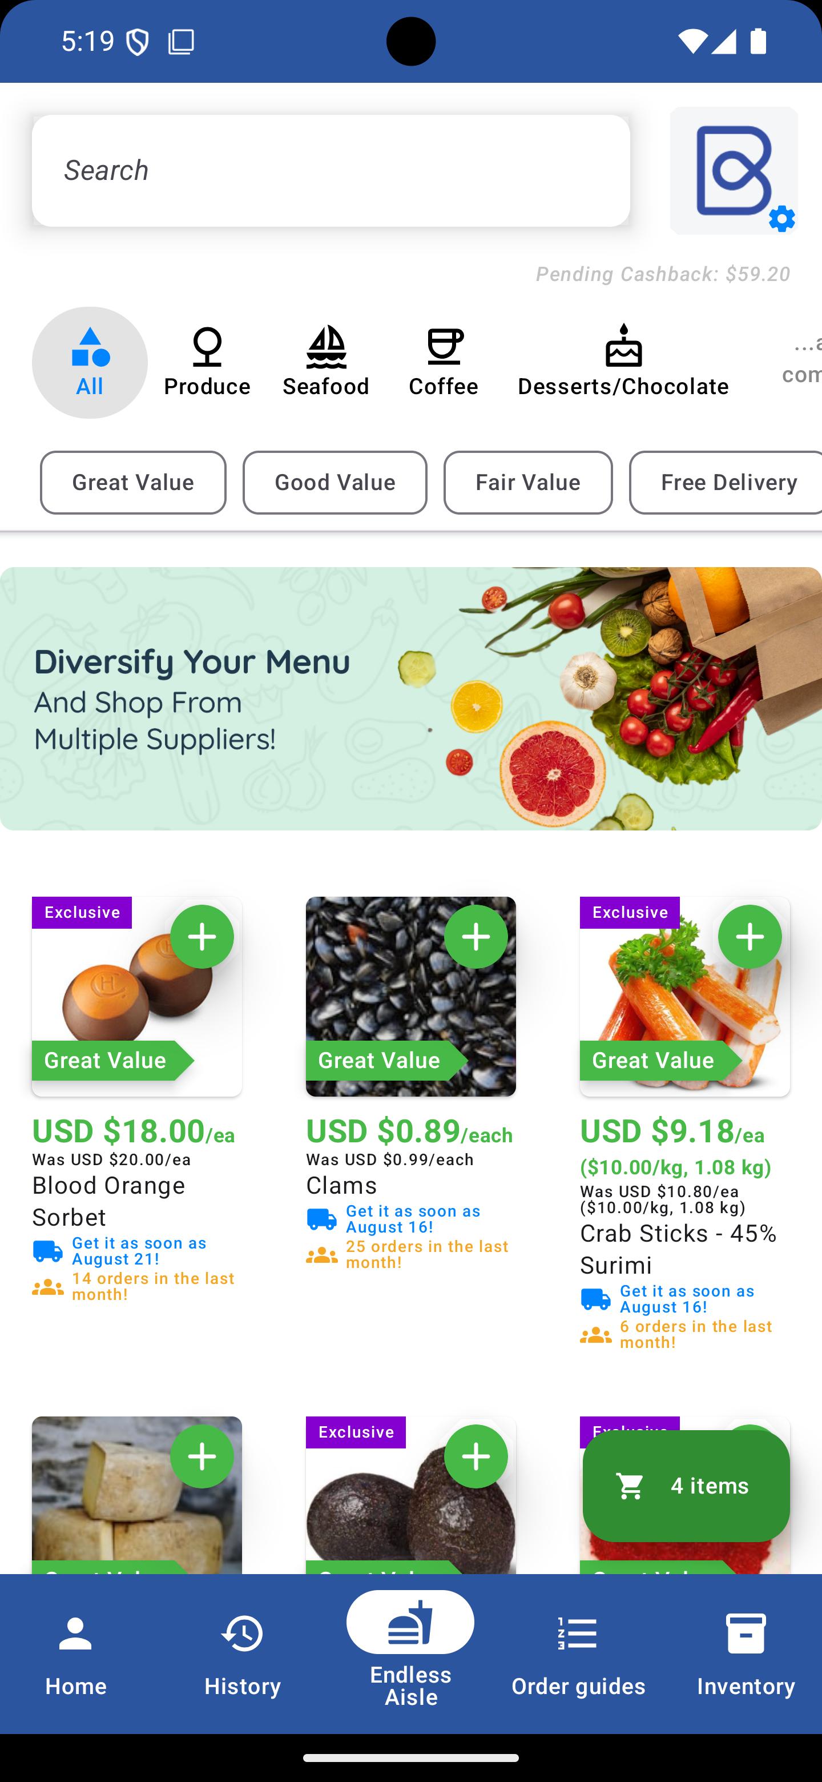Enable the Fair Value filter chip
This screenshot has width=822, height=1782.
point(527,482)
